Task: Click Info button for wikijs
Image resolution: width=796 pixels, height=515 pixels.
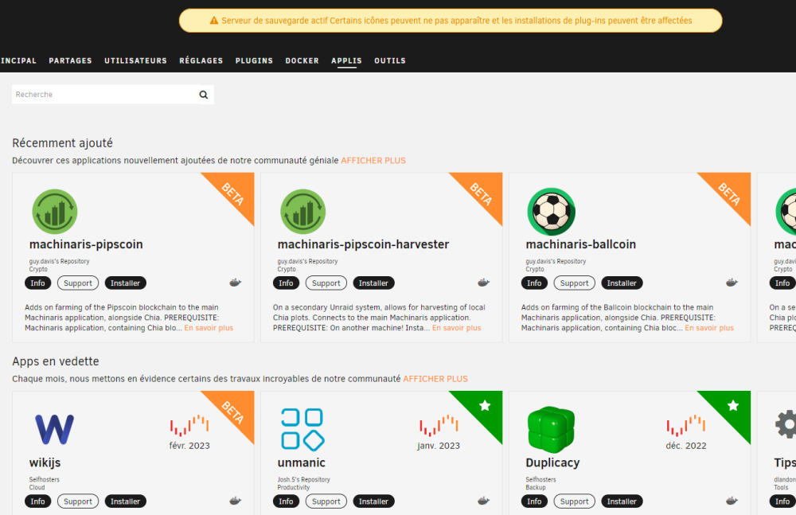Action: (x=37, y=501)
